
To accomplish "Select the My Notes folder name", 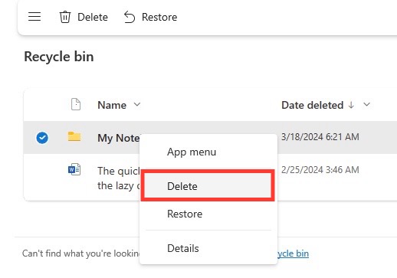I will [119, 138].
